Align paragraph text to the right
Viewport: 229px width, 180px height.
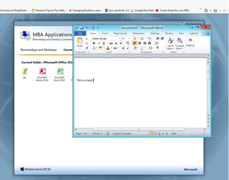point(145,43)
